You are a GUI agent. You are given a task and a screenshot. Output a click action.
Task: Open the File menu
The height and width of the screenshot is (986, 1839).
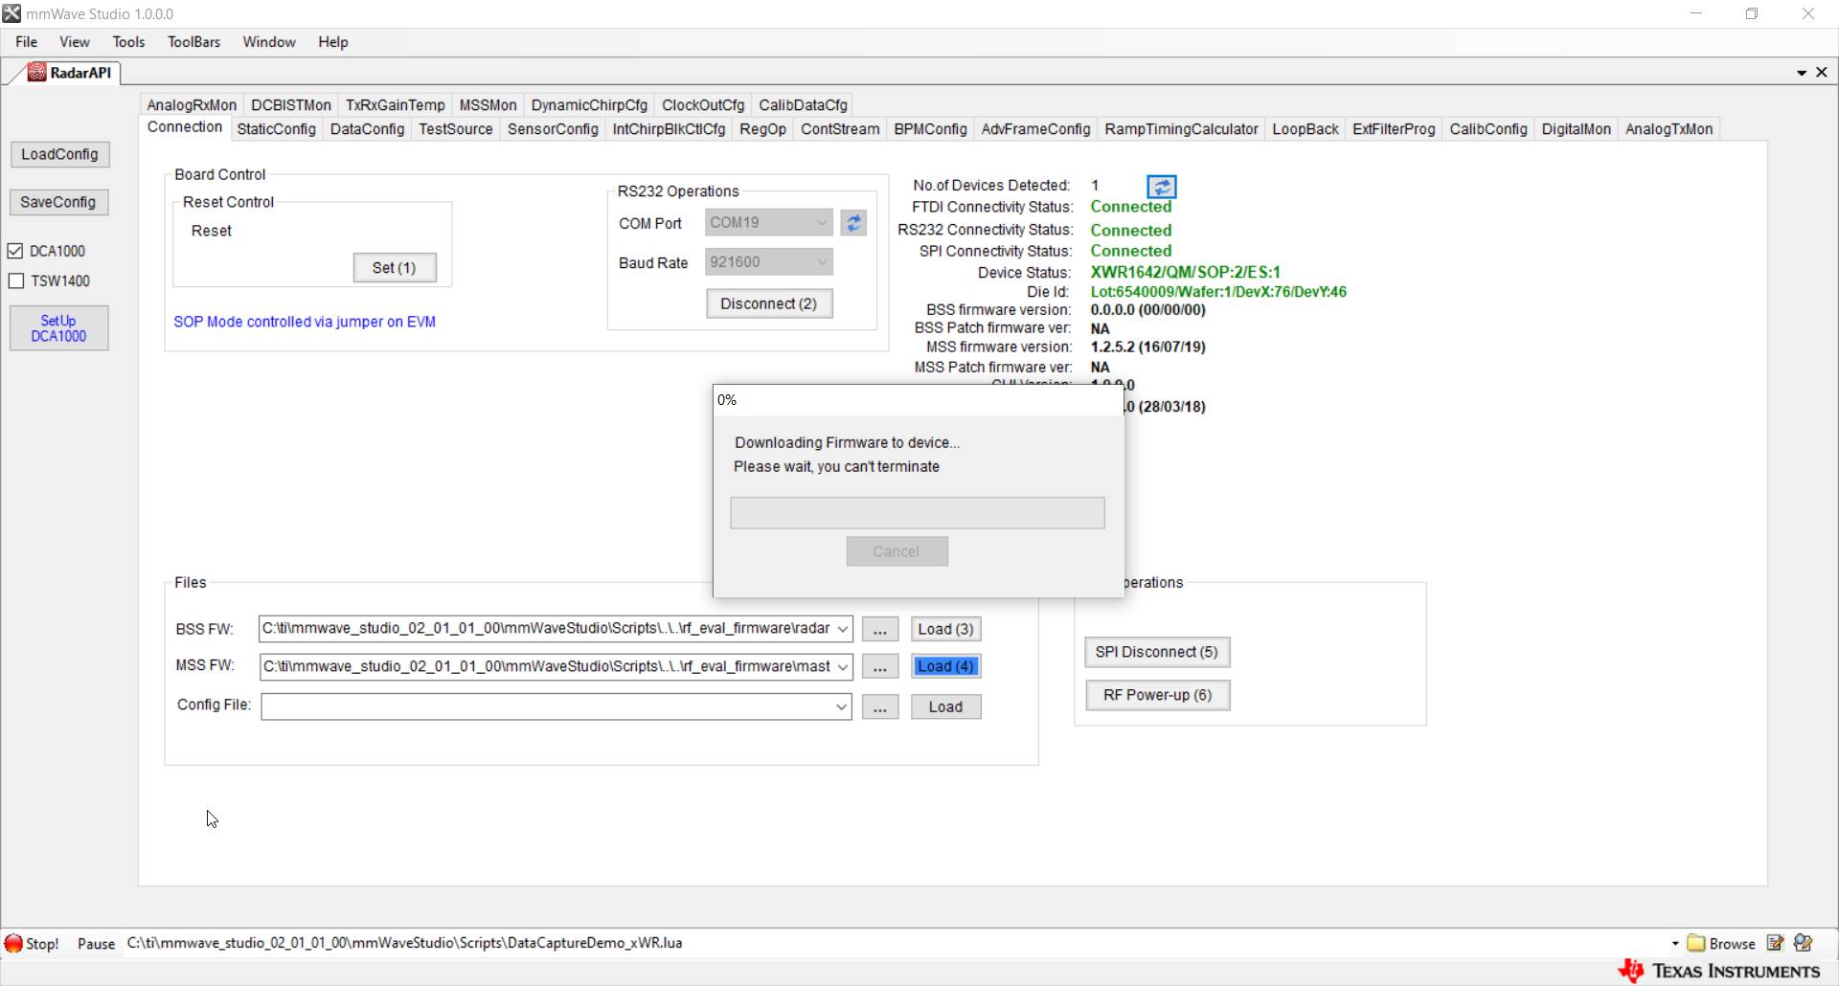pyautogui.click(x=27, y=42)
